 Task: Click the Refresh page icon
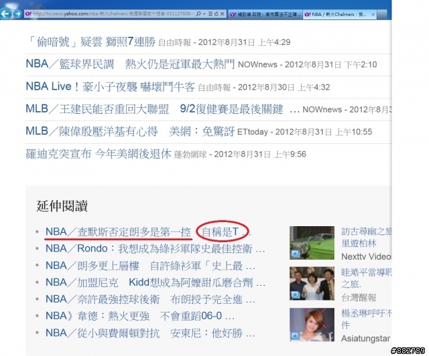pos(216,14)
